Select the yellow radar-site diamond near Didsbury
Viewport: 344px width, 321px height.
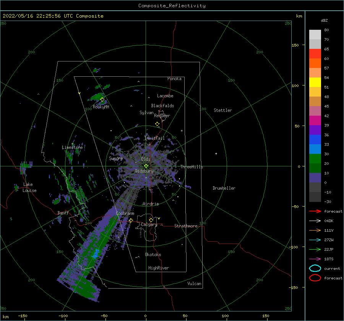pos(146,166)
